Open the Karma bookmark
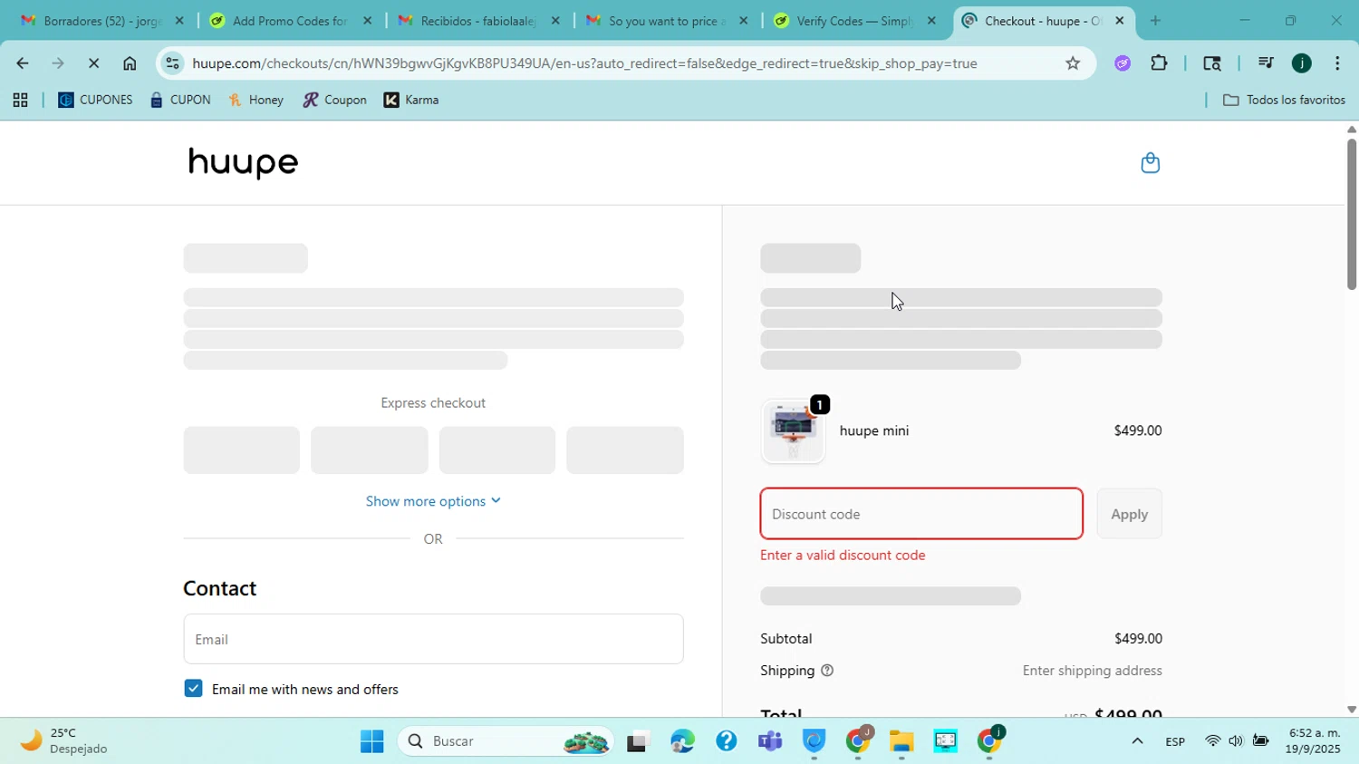Image resolution: width=1359 pixels, height=764 pixels. click(411, 101)
